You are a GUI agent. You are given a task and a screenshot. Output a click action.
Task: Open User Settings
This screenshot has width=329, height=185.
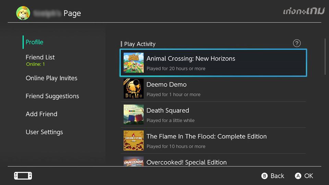[x=44, y=132]
